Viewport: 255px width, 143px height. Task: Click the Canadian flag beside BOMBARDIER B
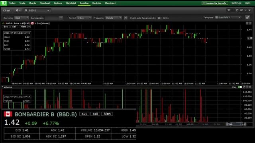(8, 114)
